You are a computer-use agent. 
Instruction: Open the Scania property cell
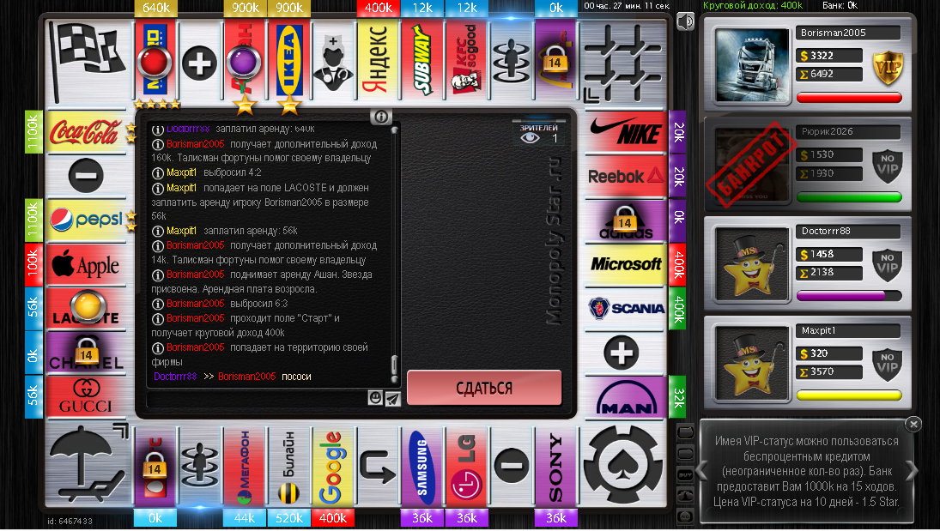pyautogui.click(x=626, y=308)
